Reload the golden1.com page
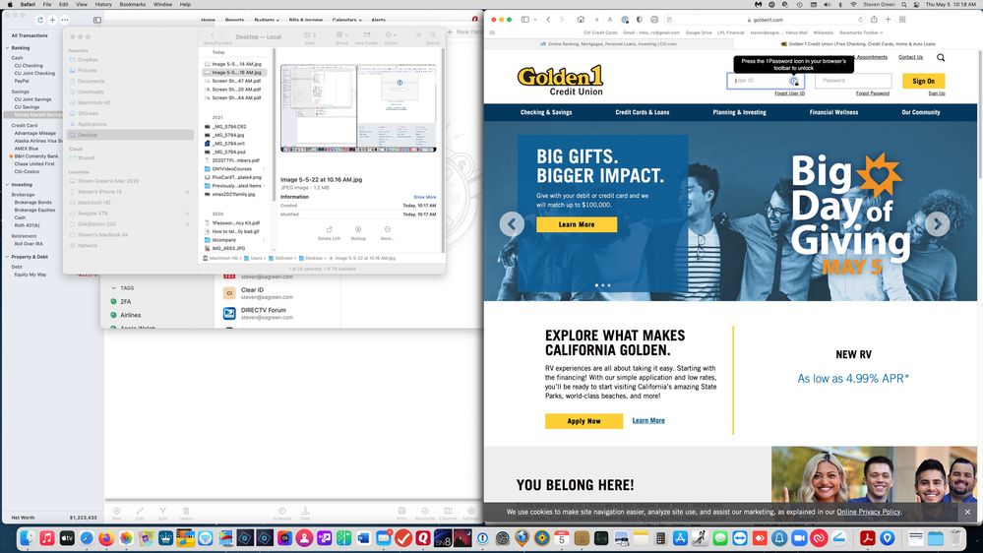Image resolution: width=983 pixels, height=553 pixels. (859, 20)
